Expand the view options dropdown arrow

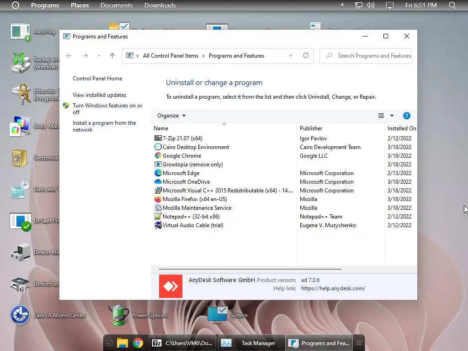(x=392, y=116)
